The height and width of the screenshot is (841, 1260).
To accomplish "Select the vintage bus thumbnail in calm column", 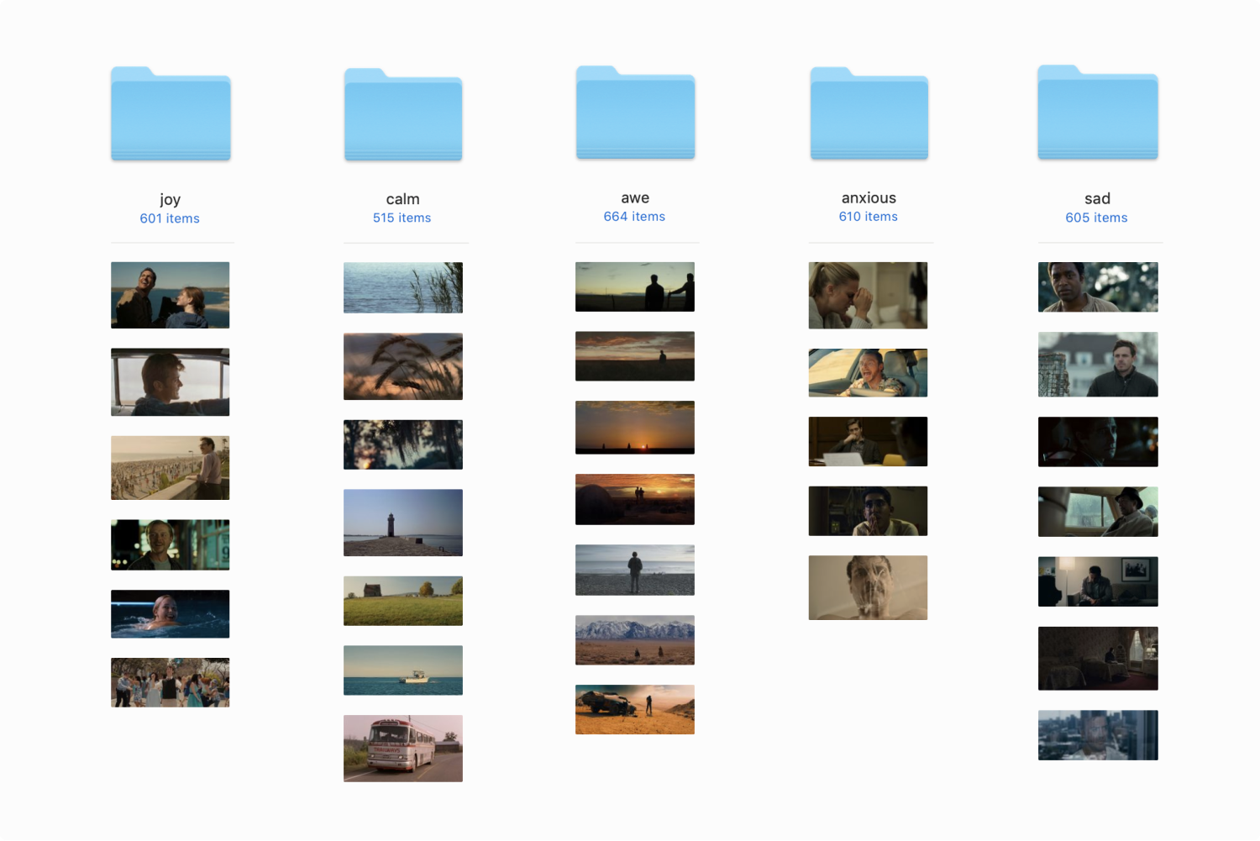I will pyautogui.click(x=403, y=749).
